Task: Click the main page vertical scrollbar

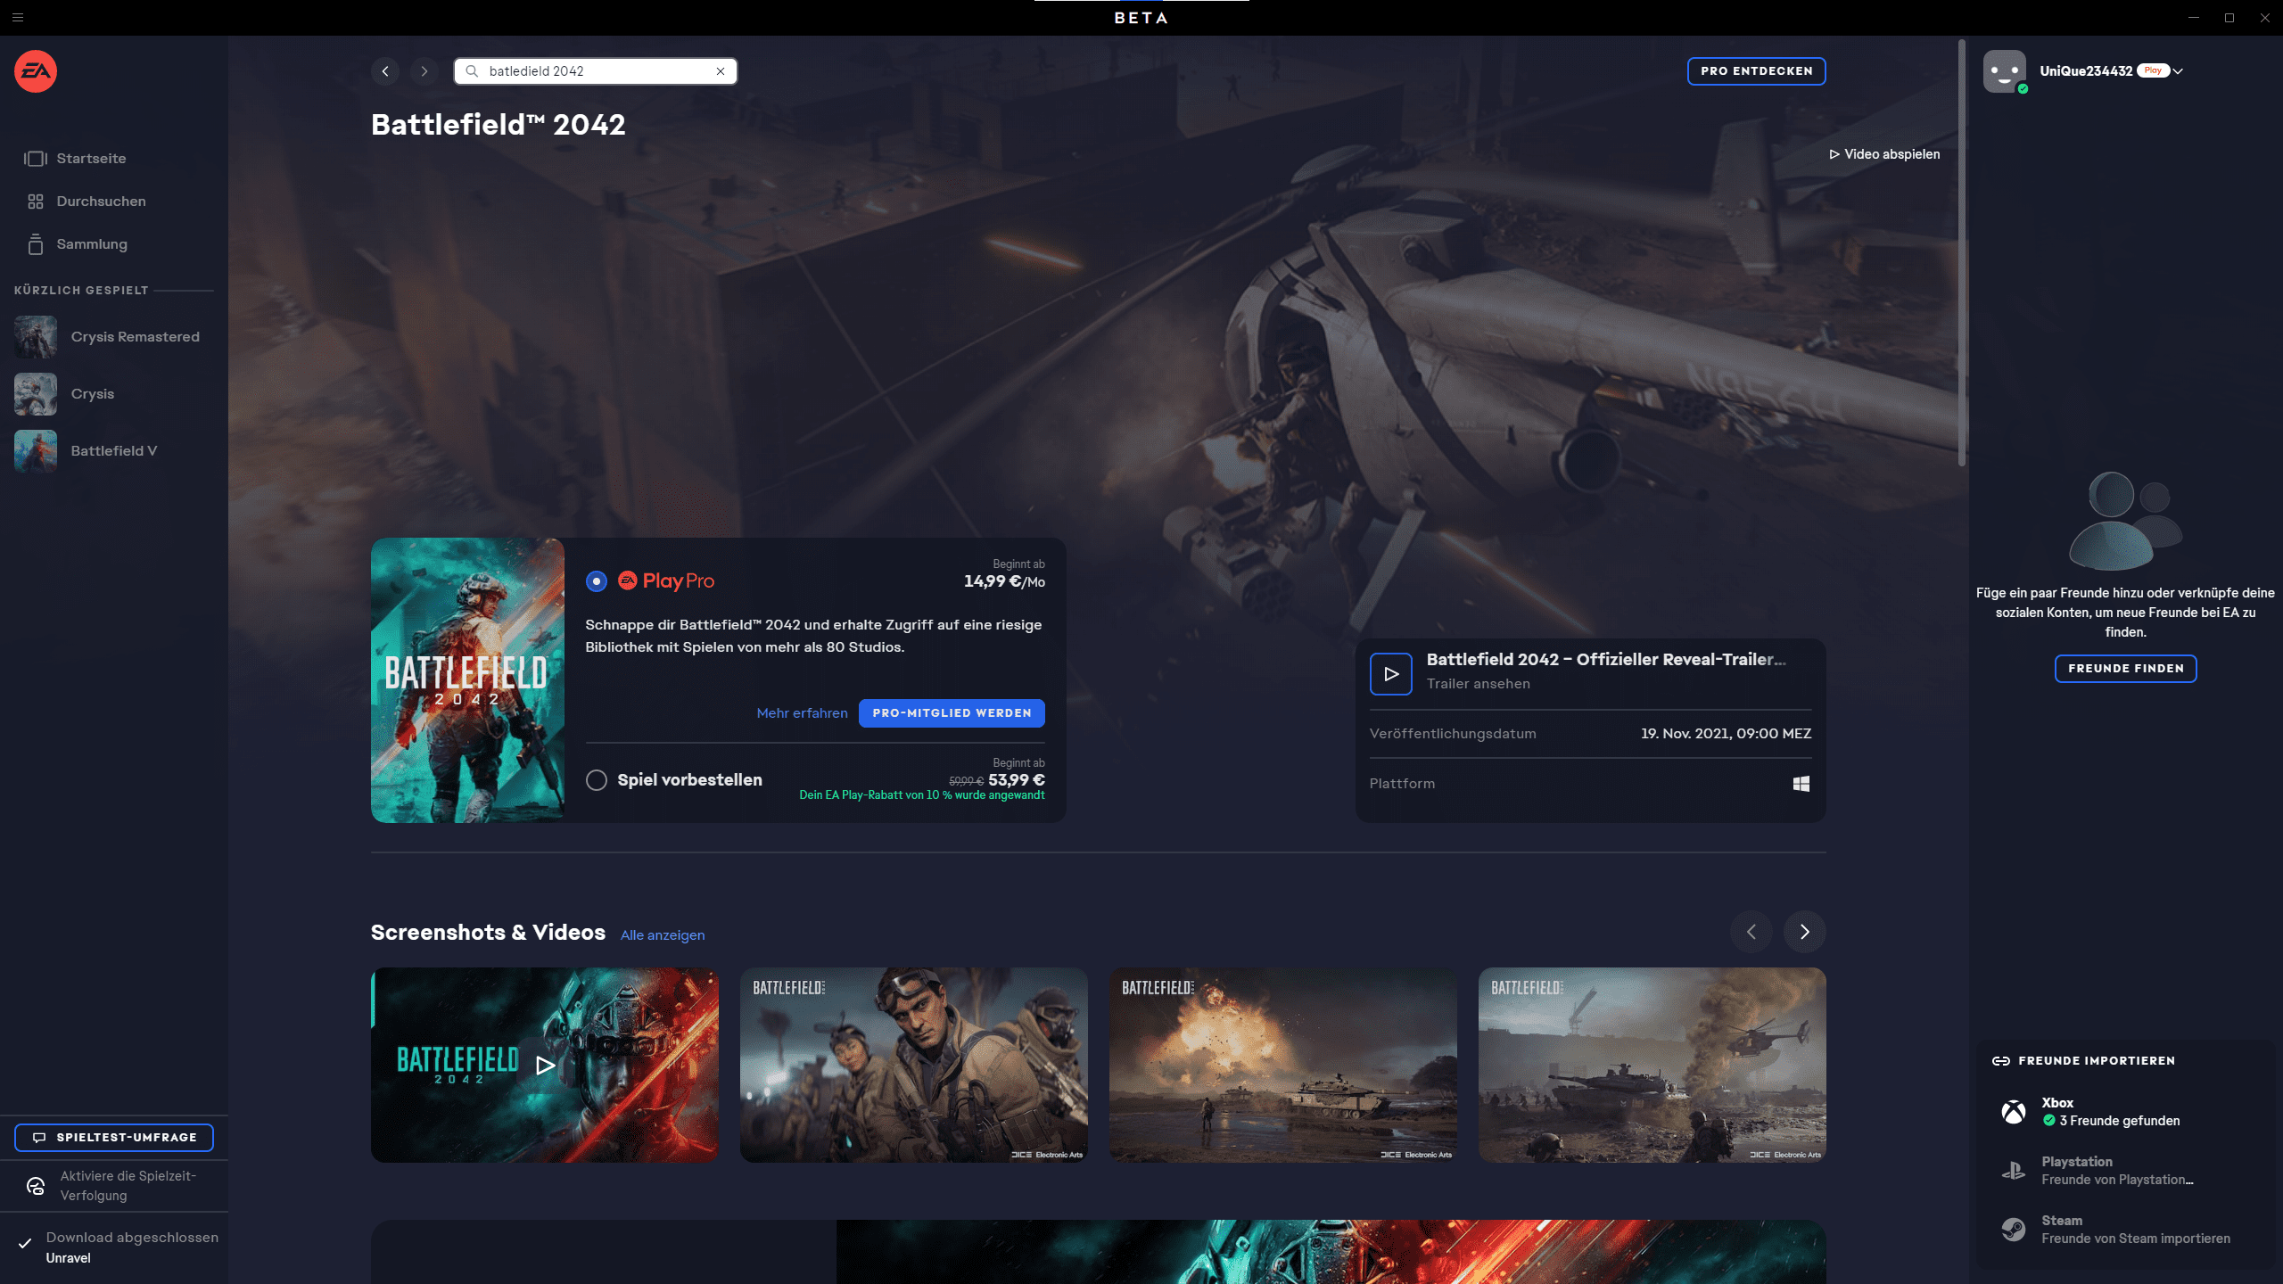Action: pyautogui.click(x=1961, y=252)
